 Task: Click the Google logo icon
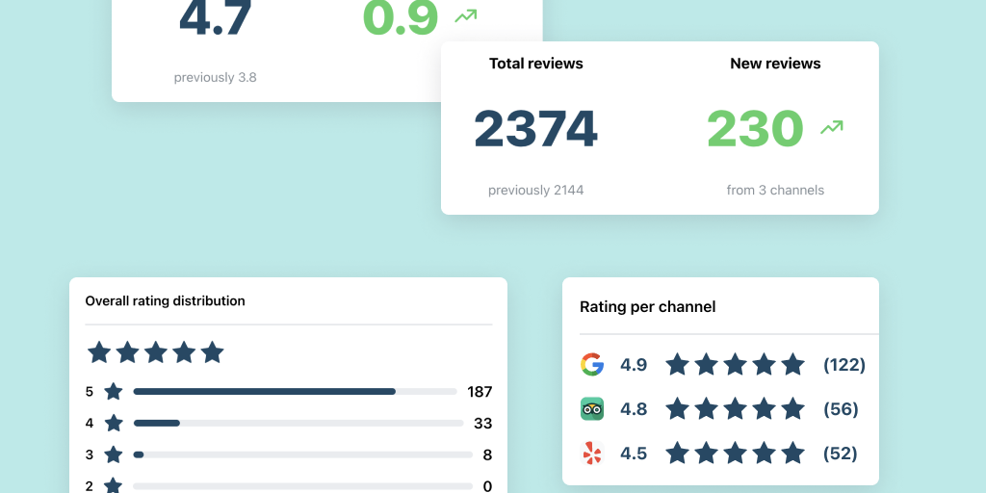point(592,365)
